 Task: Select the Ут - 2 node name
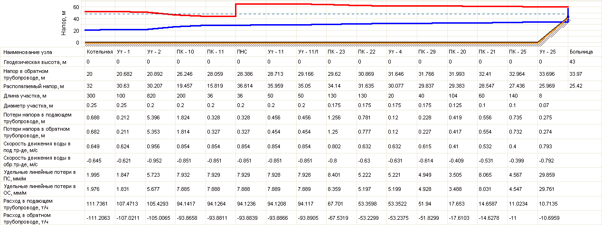tap(154, 52)
